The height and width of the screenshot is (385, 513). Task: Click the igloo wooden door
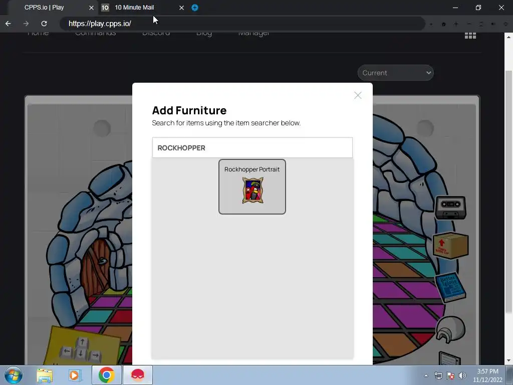tap(96, 268)
